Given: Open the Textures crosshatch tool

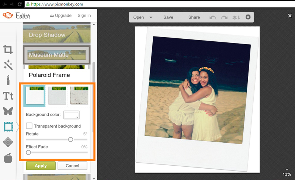Looking at the screenshot, I should coord(8,142).
